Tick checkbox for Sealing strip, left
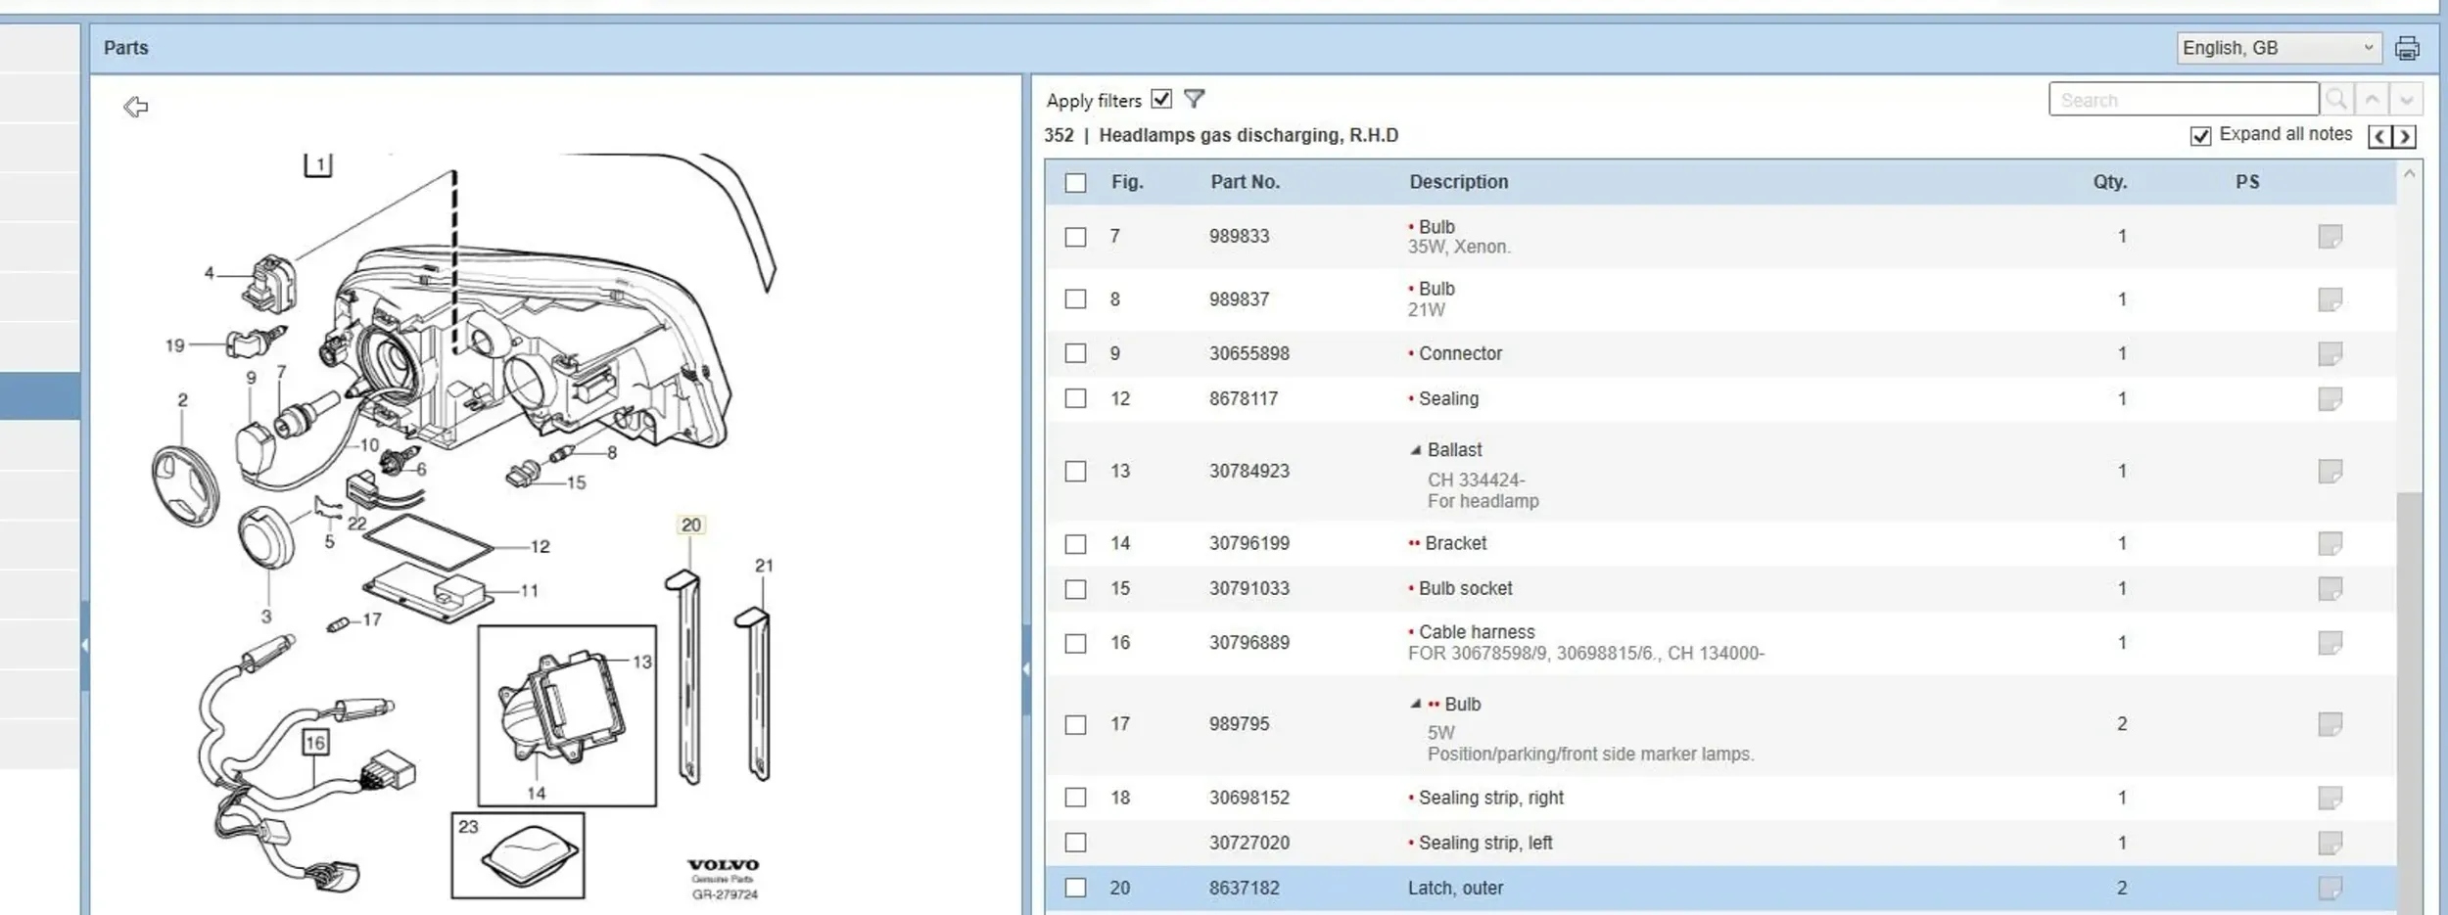The height and width of the screenshot is (915, 2448). pyautogui.click(x=1075, y=843)
